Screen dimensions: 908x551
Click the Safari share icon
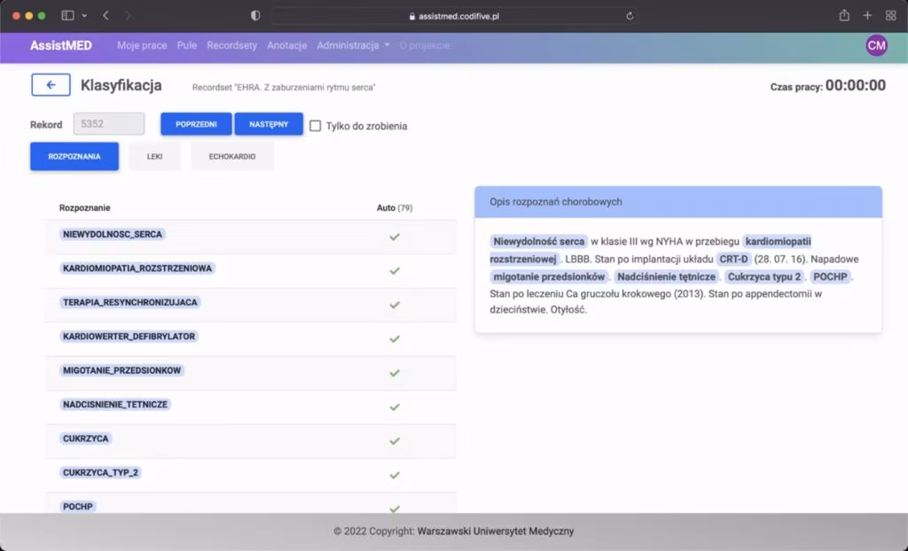coord(844,16)
